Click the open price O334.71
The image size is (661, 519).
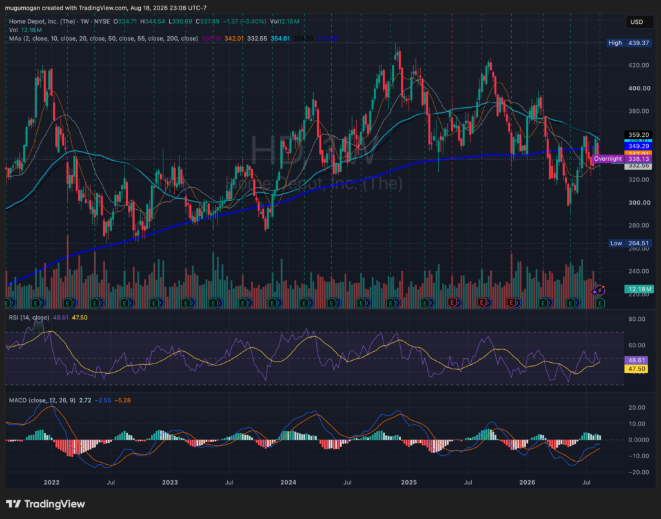pyautogui.click(x=125, y=21)
